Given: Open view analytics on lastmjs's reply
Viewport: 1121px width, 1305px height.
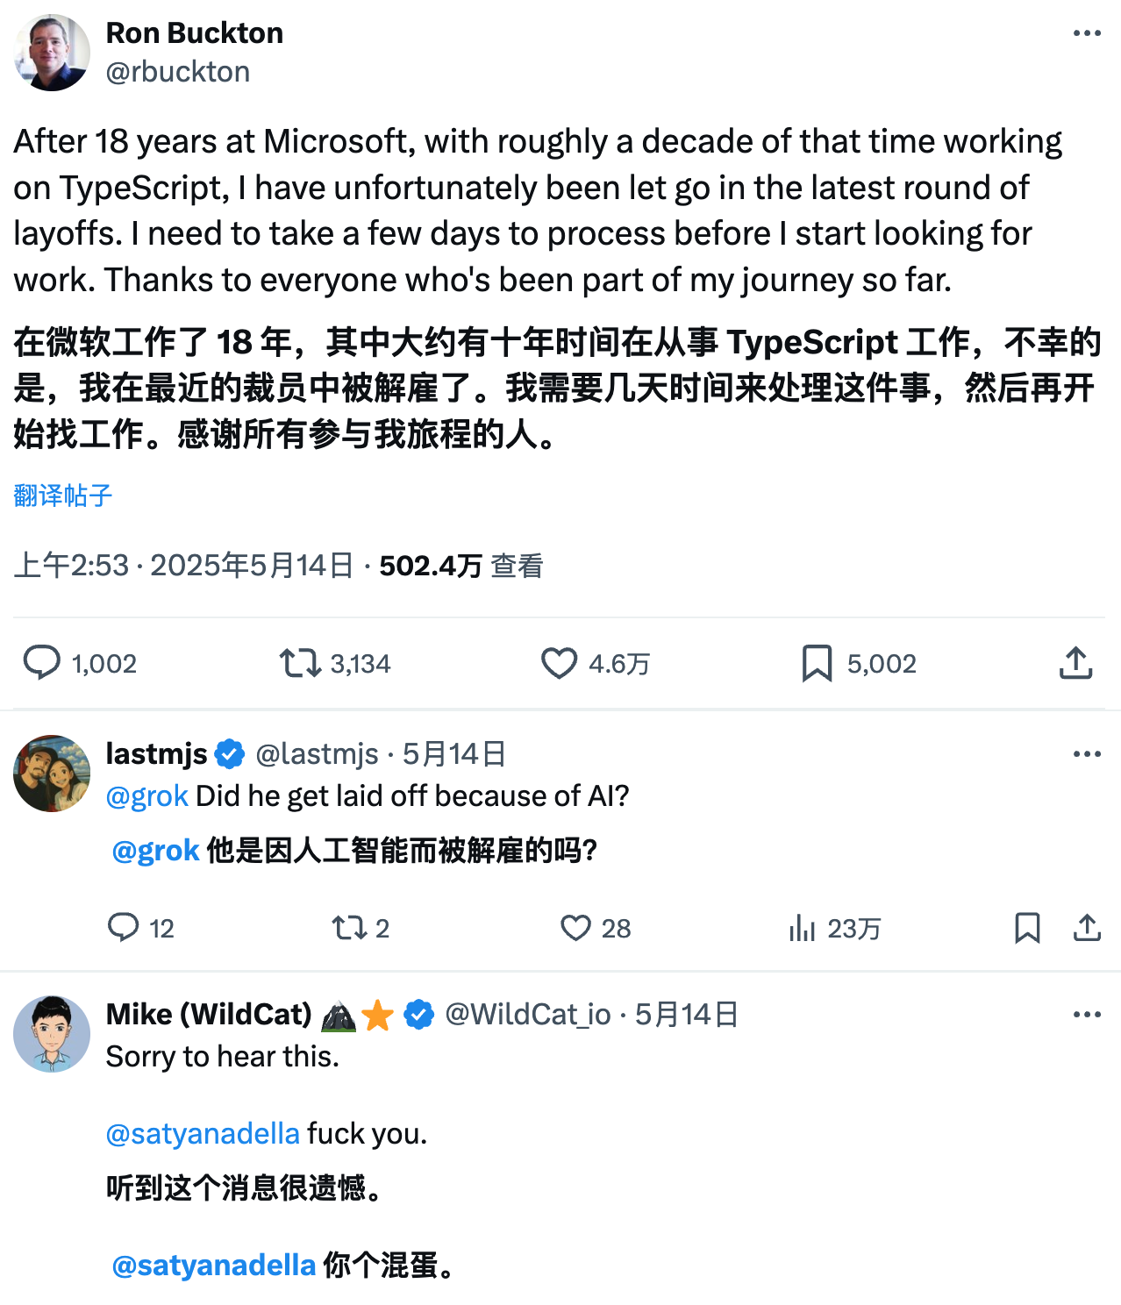Looking at the screenshot, I should tap(803, 929).
